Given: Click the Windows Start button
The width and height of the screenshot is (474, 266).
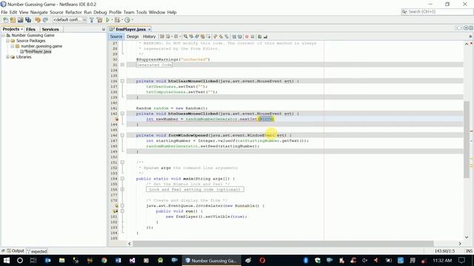Looking at the screenshot, I should (x=6, y=260).
